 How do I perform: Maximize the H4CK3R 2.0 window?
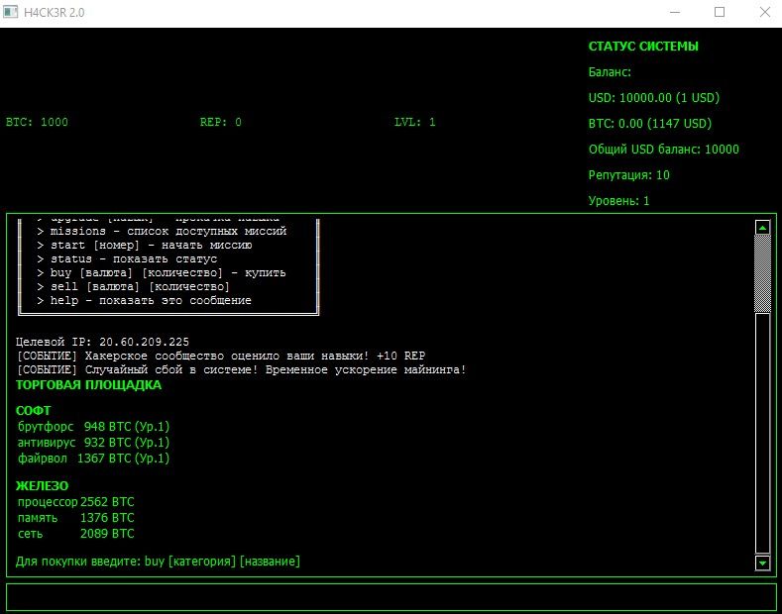pos(720,13)
